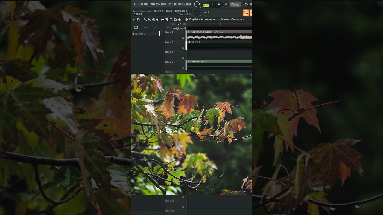Toggle automation clip focus icon
Screen dimensions: 383x215
(179, 24)
